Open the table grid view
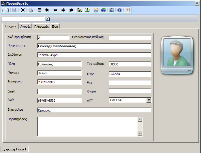 [39, 10]
